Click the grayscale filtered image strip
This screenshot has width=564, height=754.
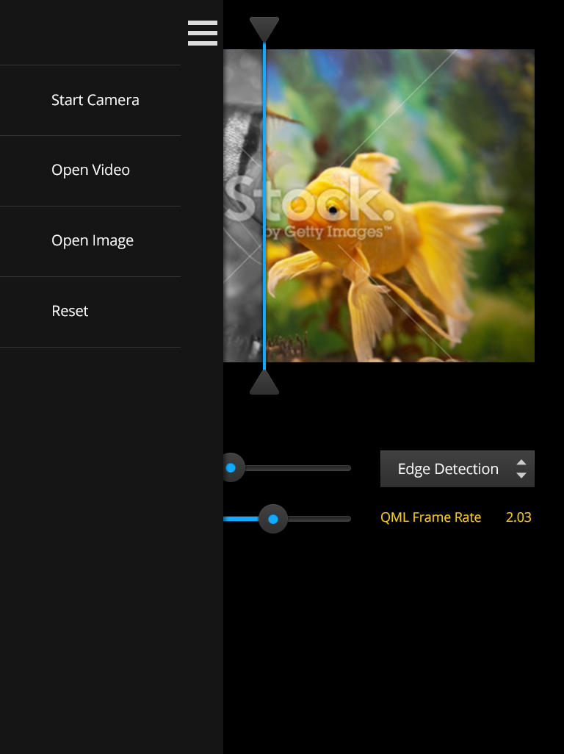(x=242, y=206)
